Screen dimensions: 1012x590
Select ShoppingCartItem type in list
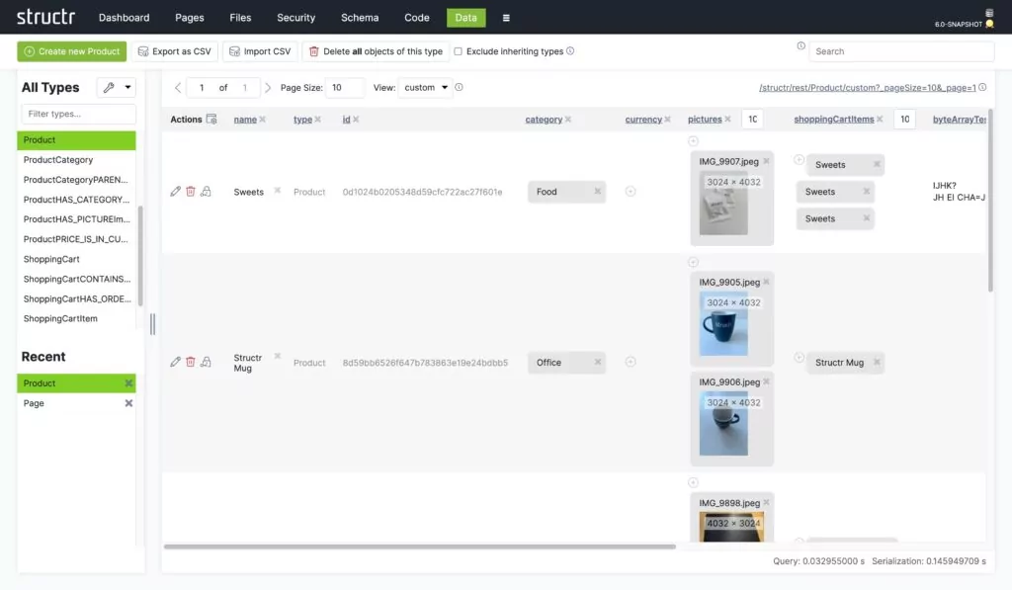tap(76, 318)
